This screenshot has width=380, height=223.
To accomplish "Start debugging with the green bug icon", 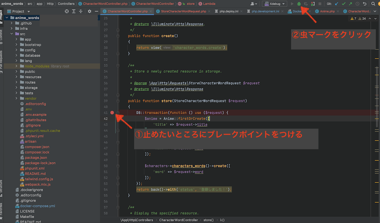I will [x=299, y=4].
